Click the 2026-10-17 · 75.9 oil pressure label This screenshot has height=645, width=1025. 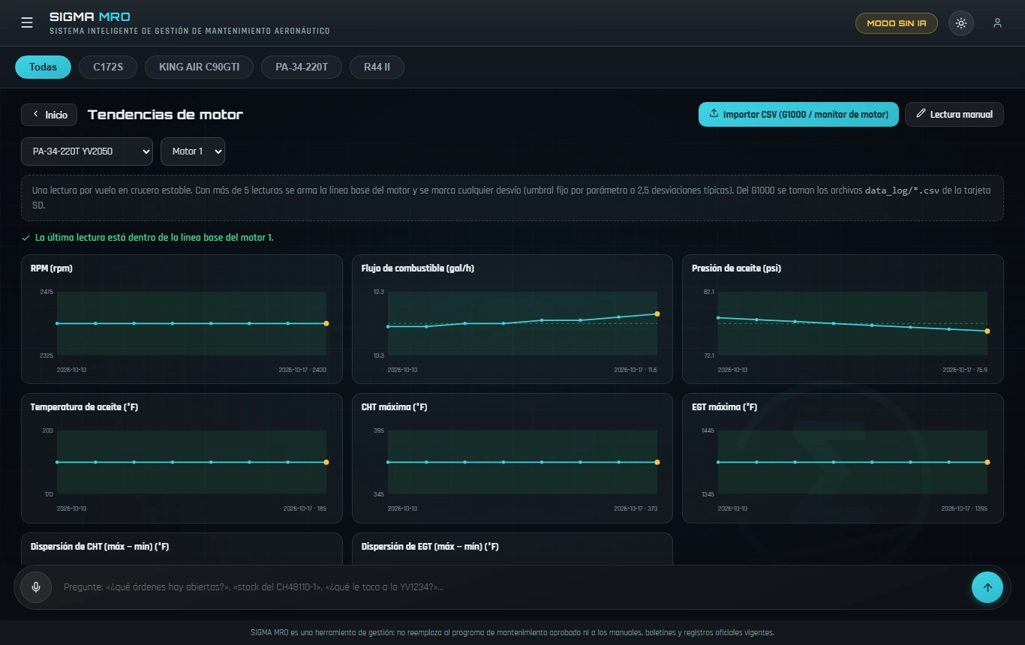coord(965,370)
